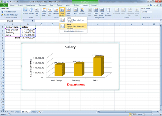
Task: Click the 3-D Rotation icon
Action: click(x=108, y=12)
